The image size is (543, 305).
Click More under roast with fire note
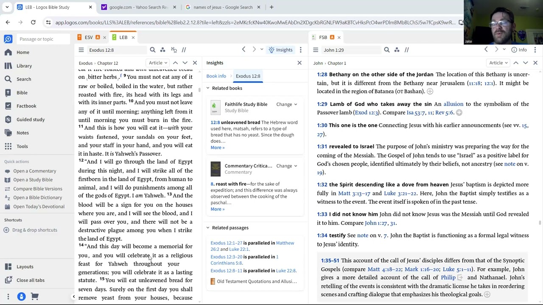pyautogui.click(x=218, y=209)
